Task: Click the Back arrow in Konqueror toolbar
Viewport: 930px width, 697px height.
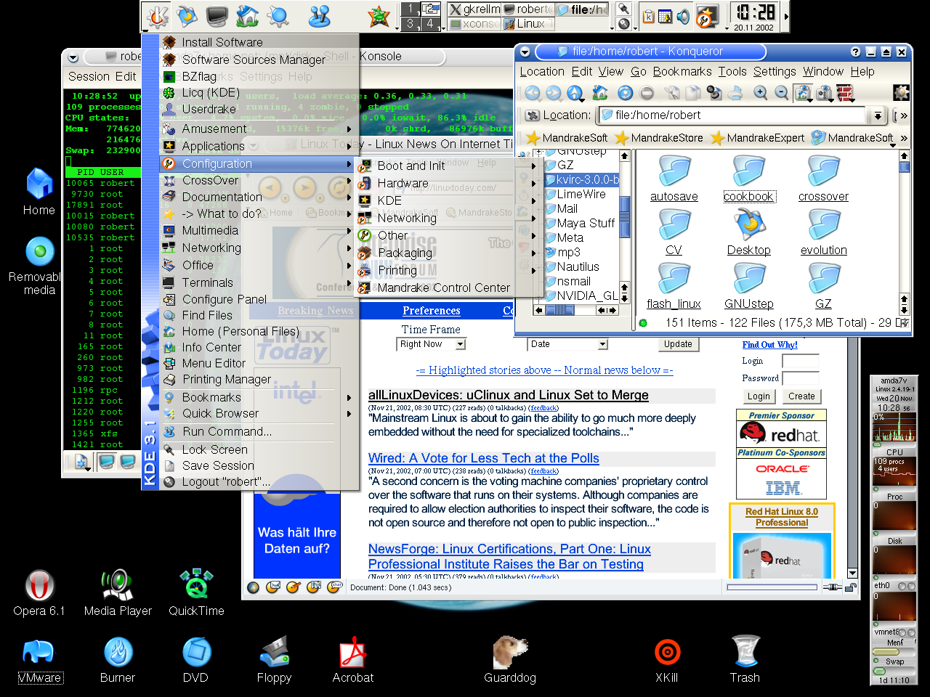Action: coord(533,93)
